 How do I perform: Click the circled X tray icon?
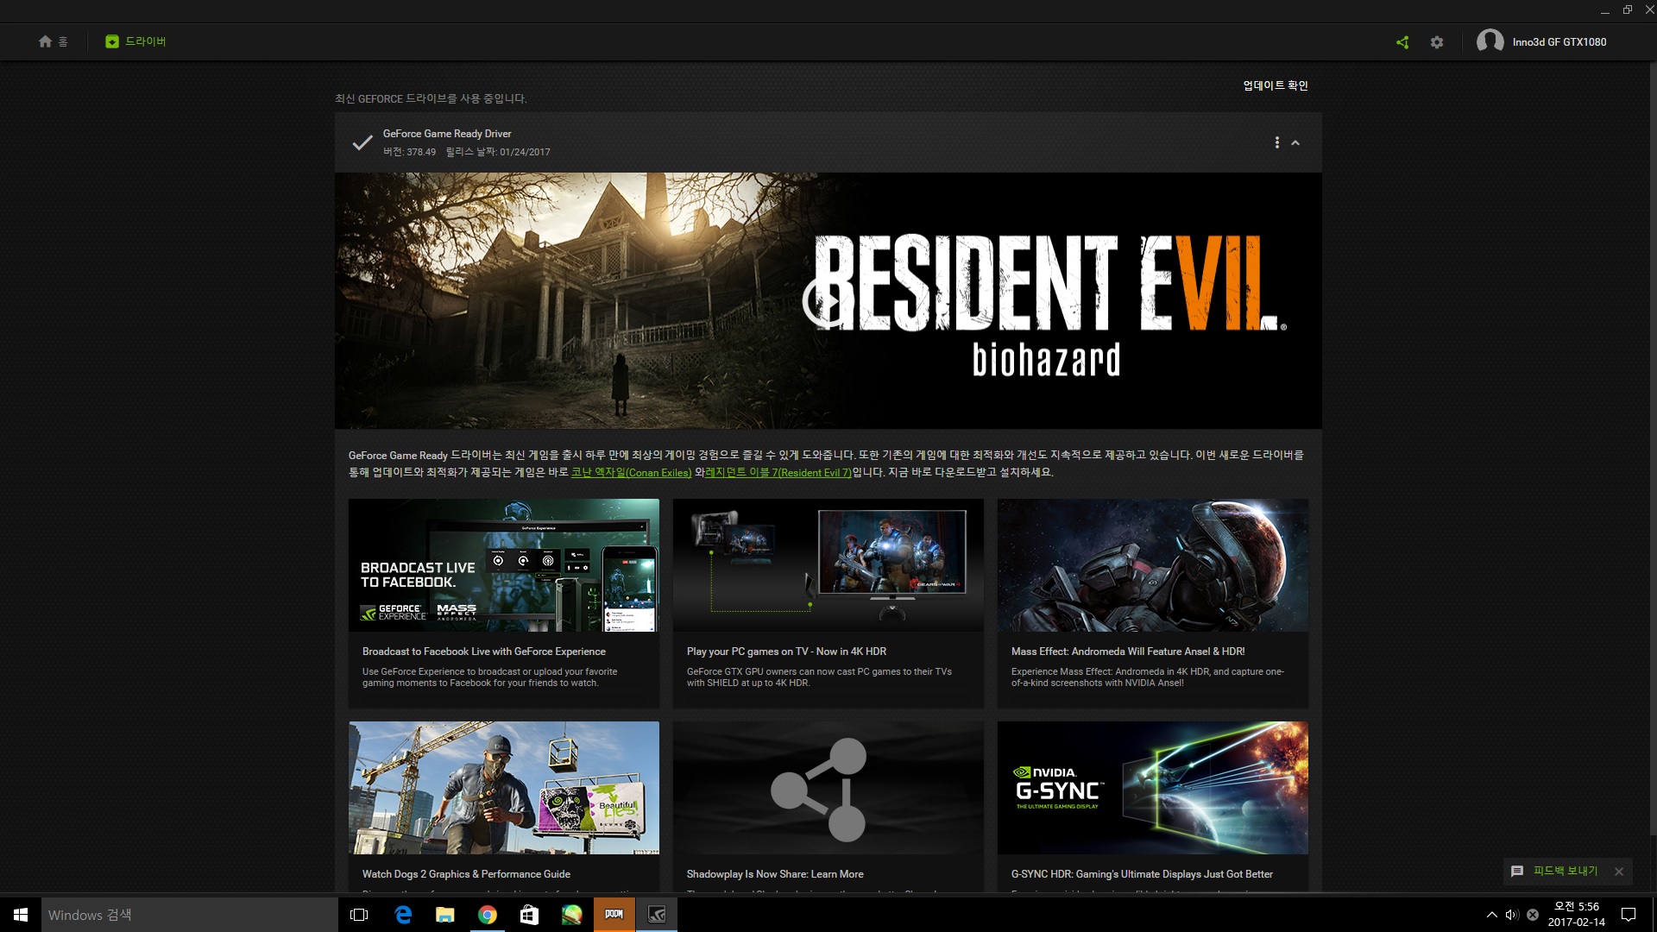[x=1533, y=915]
